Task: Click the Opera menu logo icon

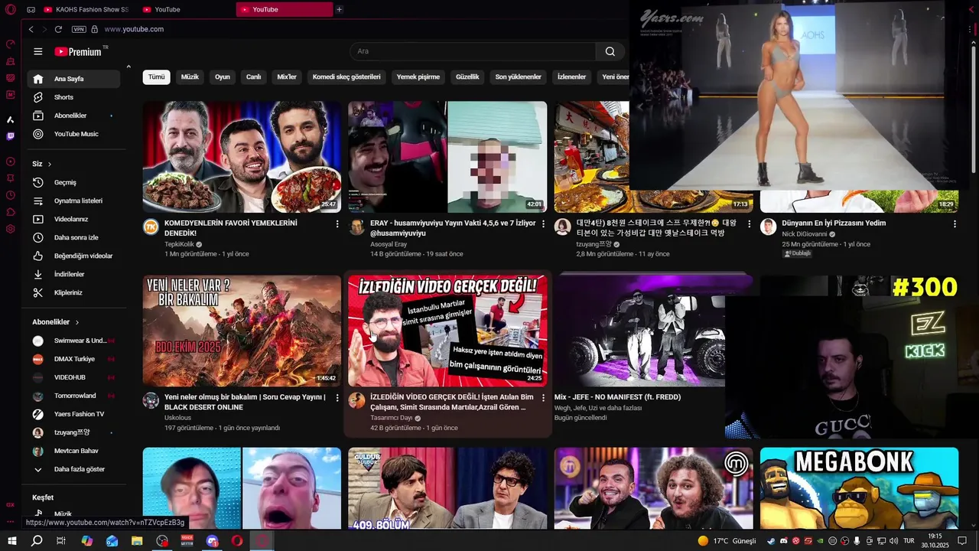Action: pos(11,9)
